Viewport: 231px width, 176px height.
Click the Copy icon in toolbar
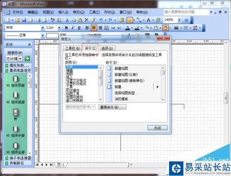pyautogui.click(x=74, y=20)
